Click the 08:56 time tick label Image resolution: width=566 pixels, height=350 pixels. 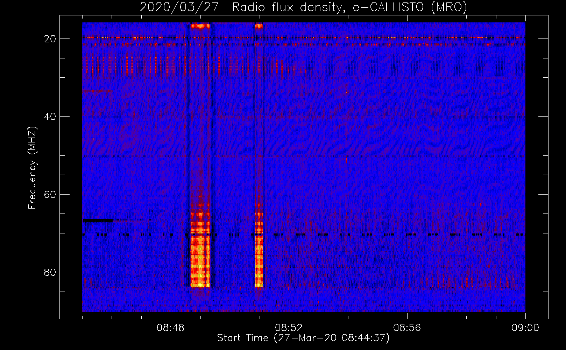point(407,328)
